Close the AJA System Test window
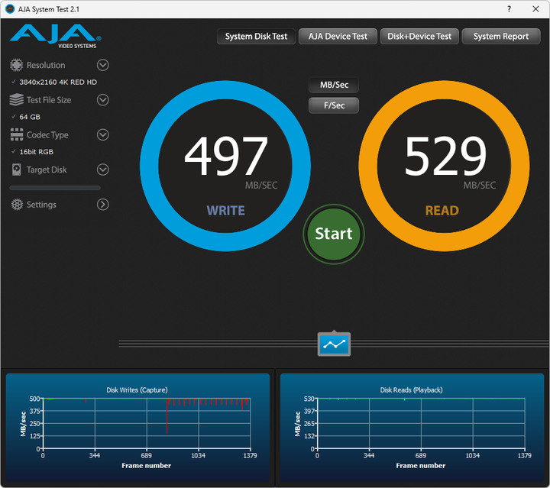The height and width of the screenshot is (488, 550). coord(535,9)
